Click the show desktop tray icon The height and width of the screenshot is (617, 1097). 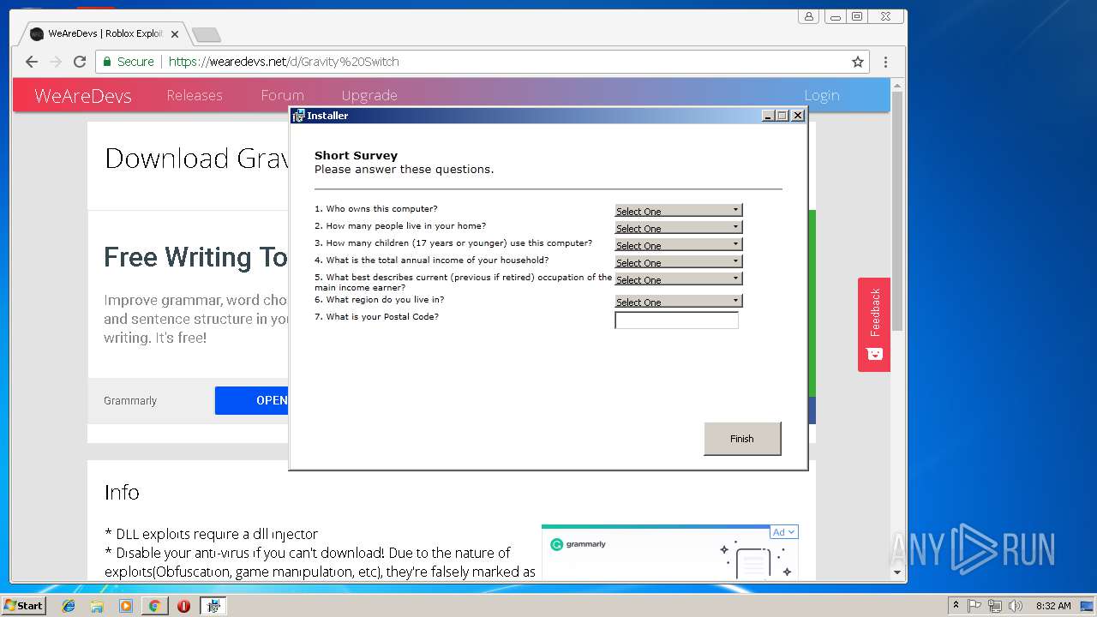(x=1088, y=606)
